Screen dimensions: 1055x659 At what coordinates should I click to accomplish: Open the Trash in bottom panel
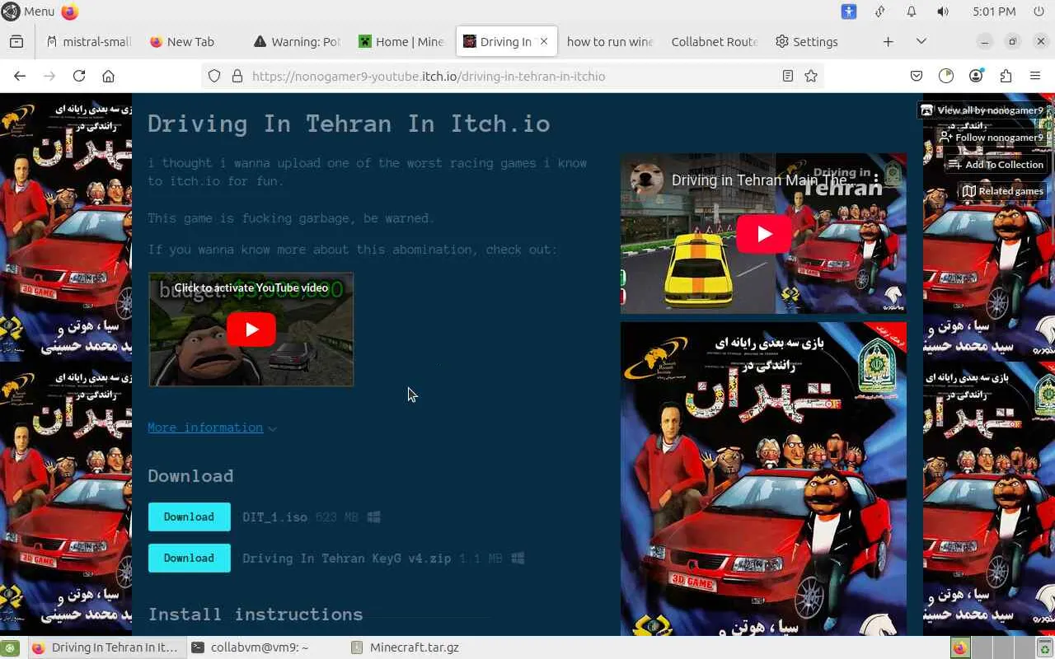point(1045,647)
